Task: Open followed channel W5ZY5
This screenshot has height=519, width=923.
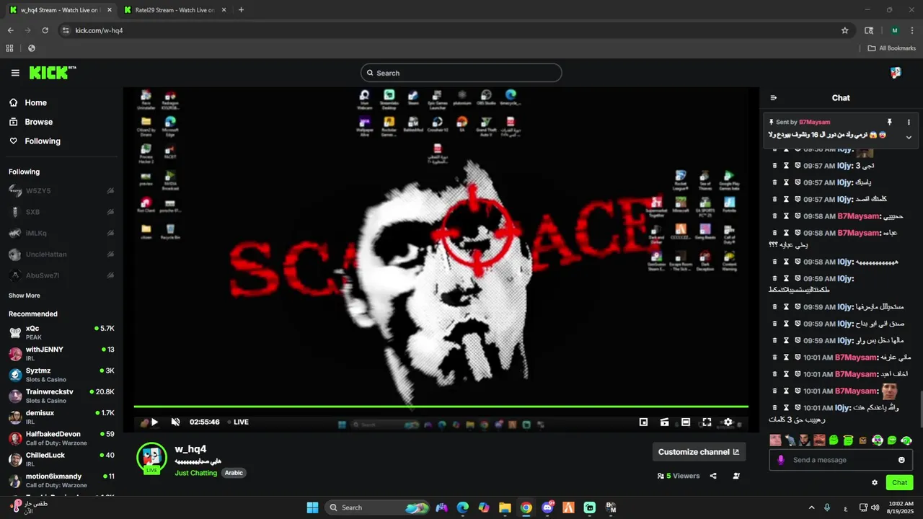Action: (61, 191)
